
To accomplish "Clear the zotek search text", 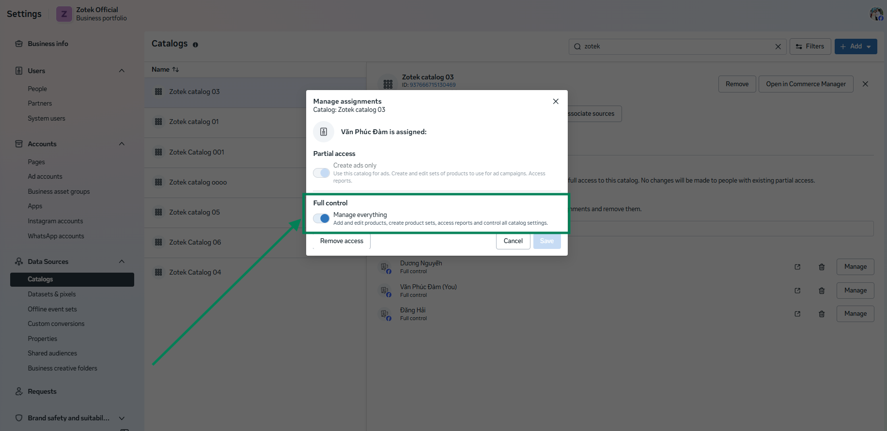I will pos(778,46).
